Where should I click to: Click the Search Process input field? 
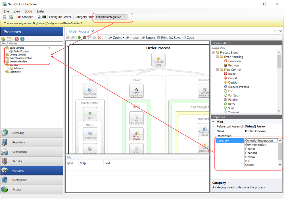point(32,44)
